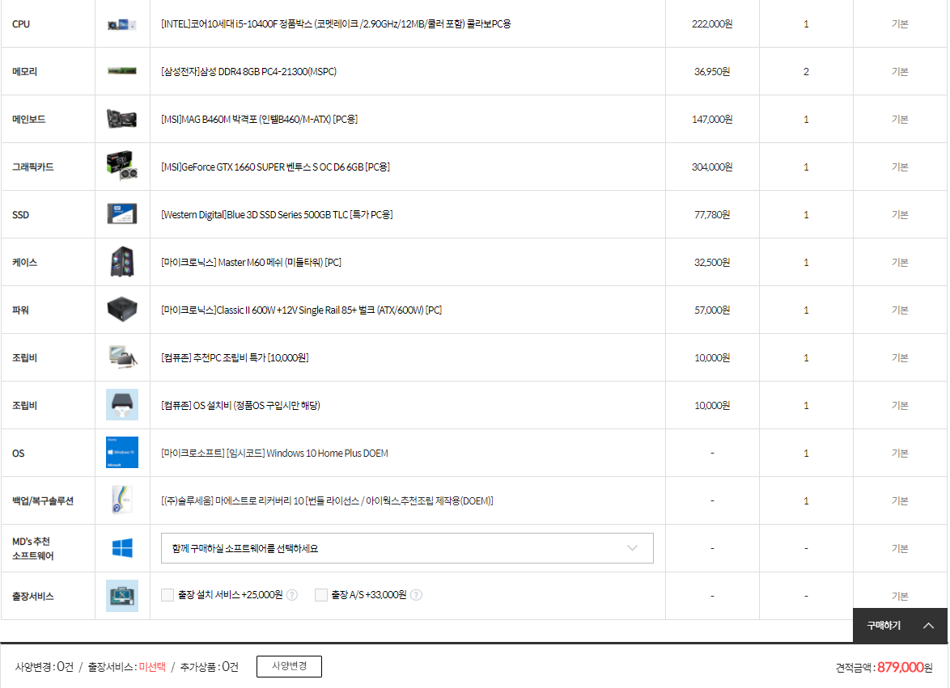This screenshot has height=688, width=950.
Task: Open 마에스트로 리커버리 10 product link
Action: [327, 501]
